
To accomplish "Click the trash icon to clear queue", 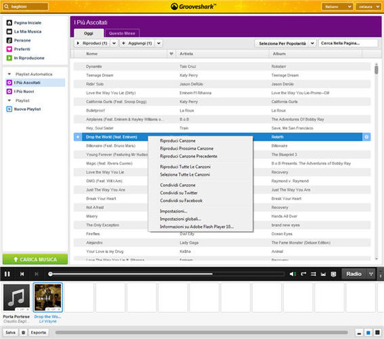I will pyautogui.click(x=23, y=333).
